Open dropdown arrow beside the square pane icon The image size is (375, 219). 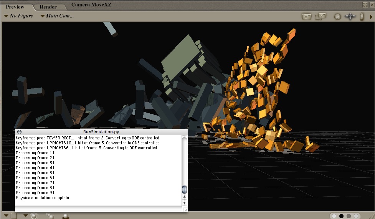coord(6,216)
